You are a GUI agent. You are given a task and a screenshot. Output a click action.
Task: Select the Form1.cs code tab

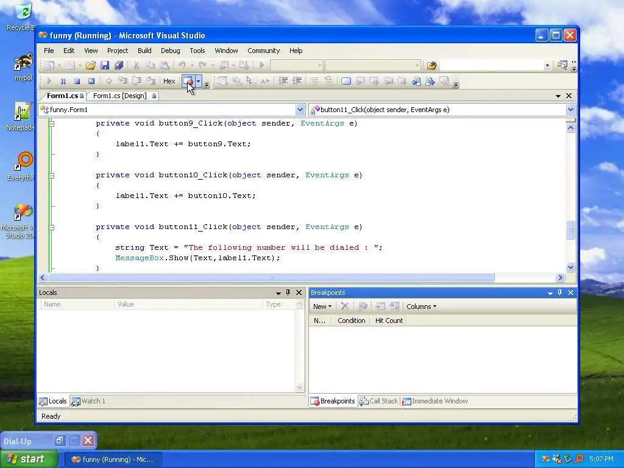(x=65, y=96)
